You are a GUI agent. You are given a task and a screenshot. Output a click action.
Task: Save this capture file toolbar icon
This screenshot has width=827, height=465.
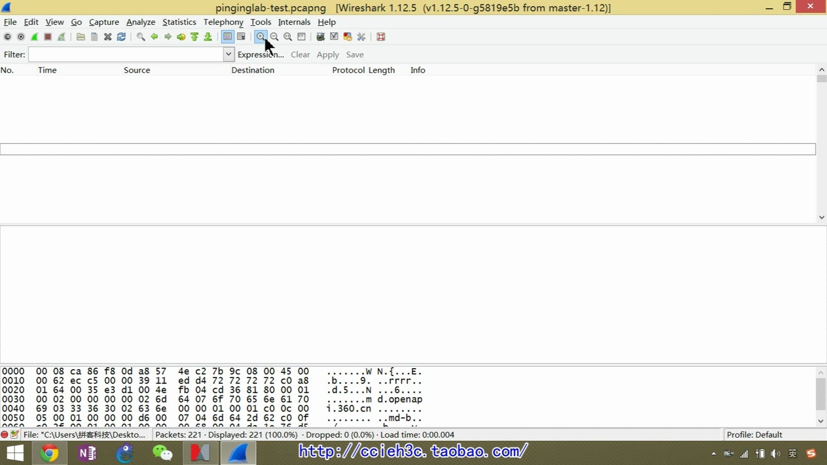94,37
